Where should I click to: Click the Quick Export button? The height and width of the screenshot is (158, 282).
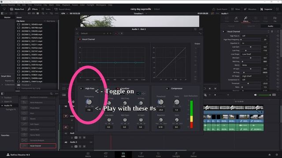pyautogui.click(x=219, y=9)
